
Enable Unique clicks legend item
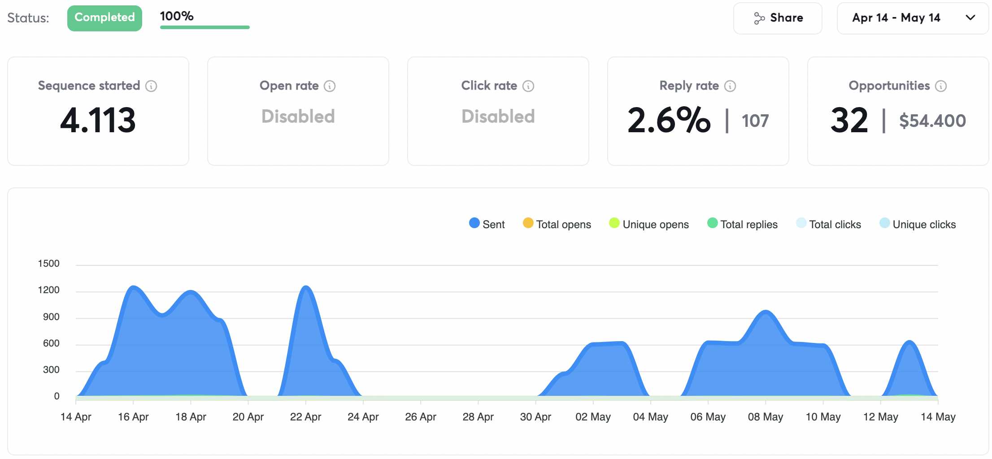click(918, 224)
